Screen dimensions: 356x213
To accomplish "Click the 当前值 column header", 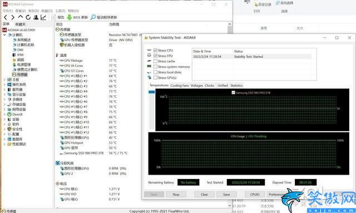I will (x=114, y=24).
